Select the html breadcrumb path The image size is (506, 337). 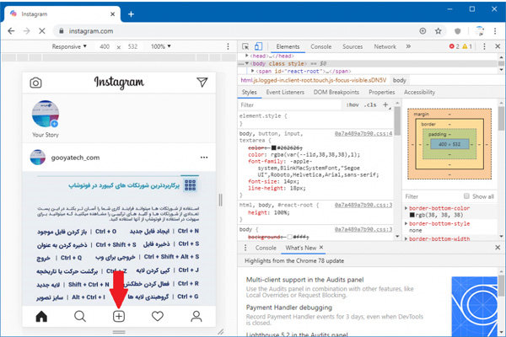point(314,80)
